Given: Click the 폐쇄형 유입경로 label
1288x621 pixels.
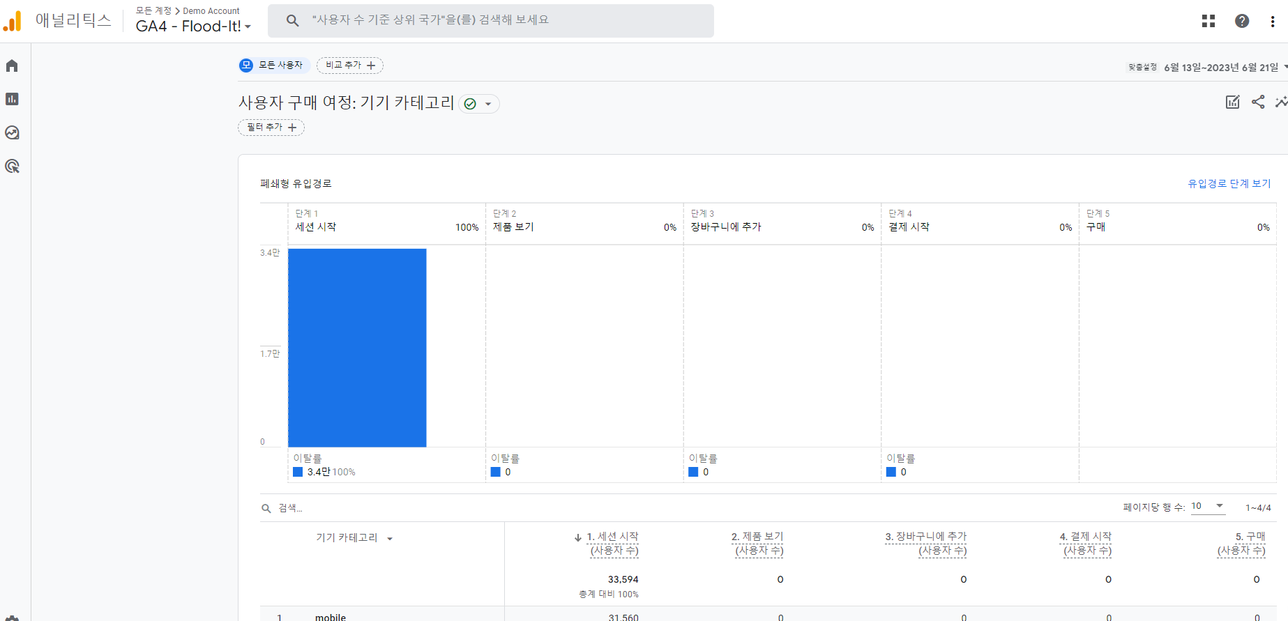Looking at the screenshot, I should click(296, 183).
